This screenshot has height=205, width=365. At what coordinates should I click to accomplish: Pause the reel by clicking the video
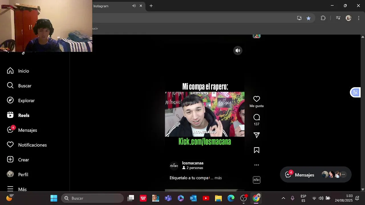coord(205,114)
